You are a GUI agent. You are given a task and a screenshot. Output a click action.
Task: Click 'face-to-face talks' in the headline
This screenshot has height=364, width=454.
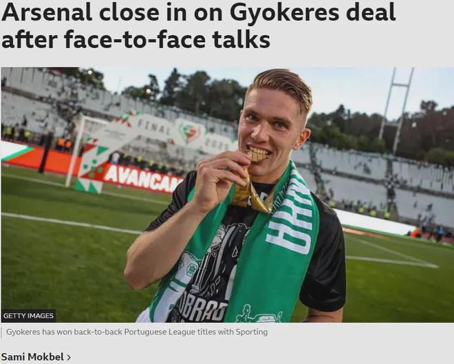coord(167,39)
